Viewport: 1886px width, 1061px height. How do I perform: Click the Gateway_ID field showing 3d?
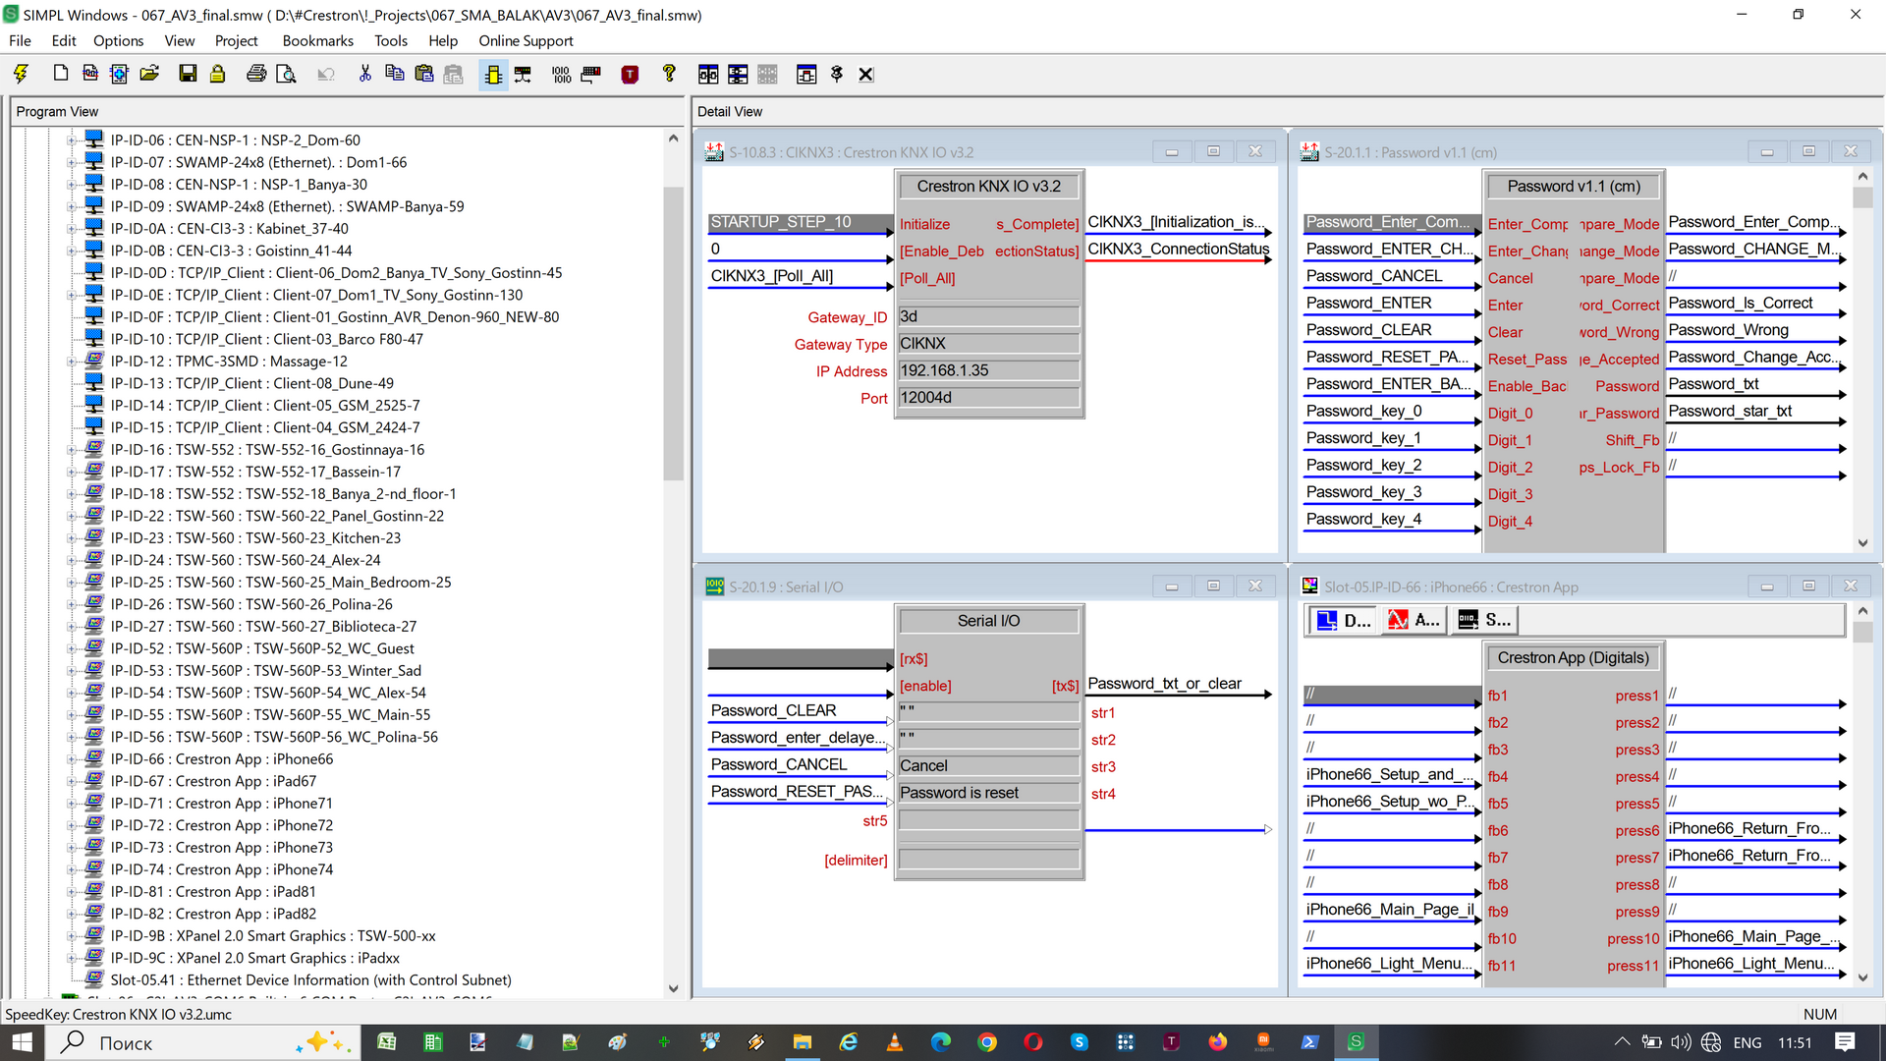pyautogui.click(x=988, y=316)
